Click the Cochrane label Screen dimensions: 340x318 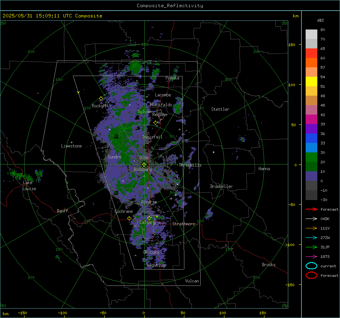(124, 211)
